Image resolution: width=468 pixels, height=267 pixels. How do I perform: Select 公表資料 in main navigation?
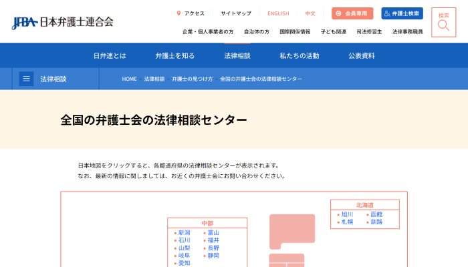point(362,55)
